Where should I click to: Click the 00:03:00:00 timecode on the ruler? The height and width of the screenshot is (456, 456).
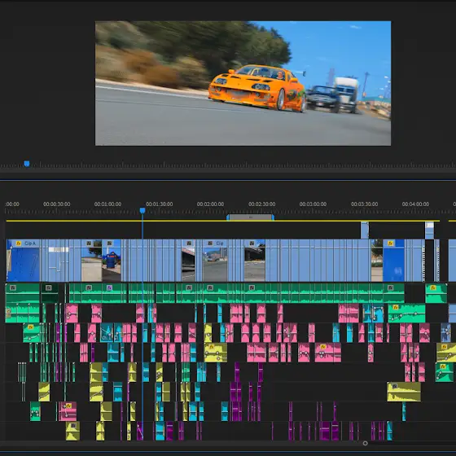click(x=313, y=204)
